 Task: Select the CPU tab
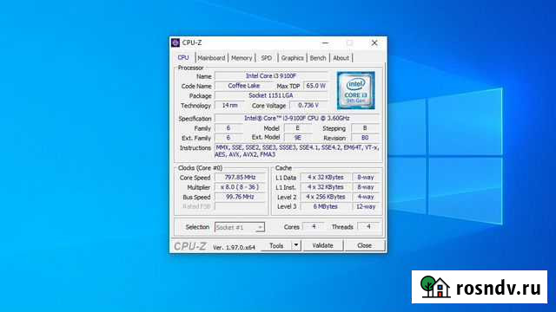pyautogui.click(x=183, y=57)
